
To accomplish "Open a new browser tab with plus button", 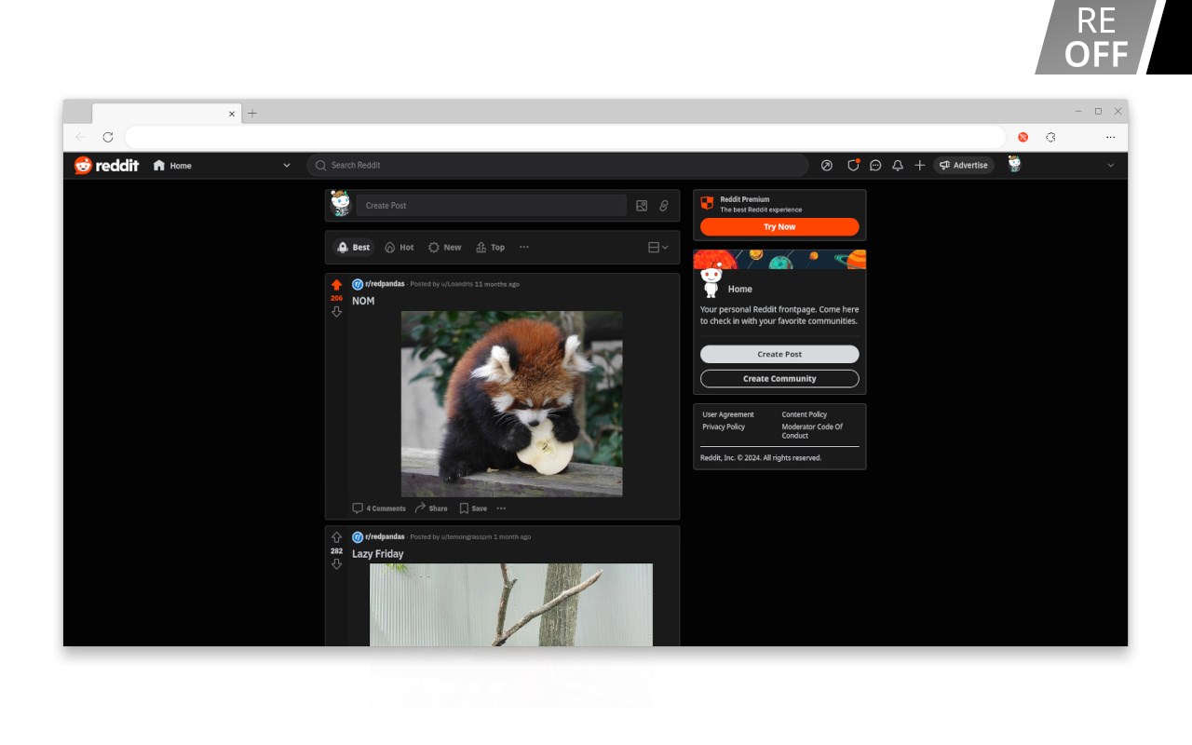I will coord(252,114).
